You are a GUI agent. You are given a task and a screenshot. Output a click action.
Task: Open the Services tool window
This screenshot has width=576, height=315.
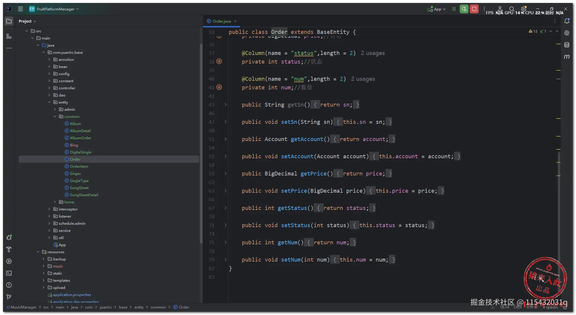pos(9,261)
